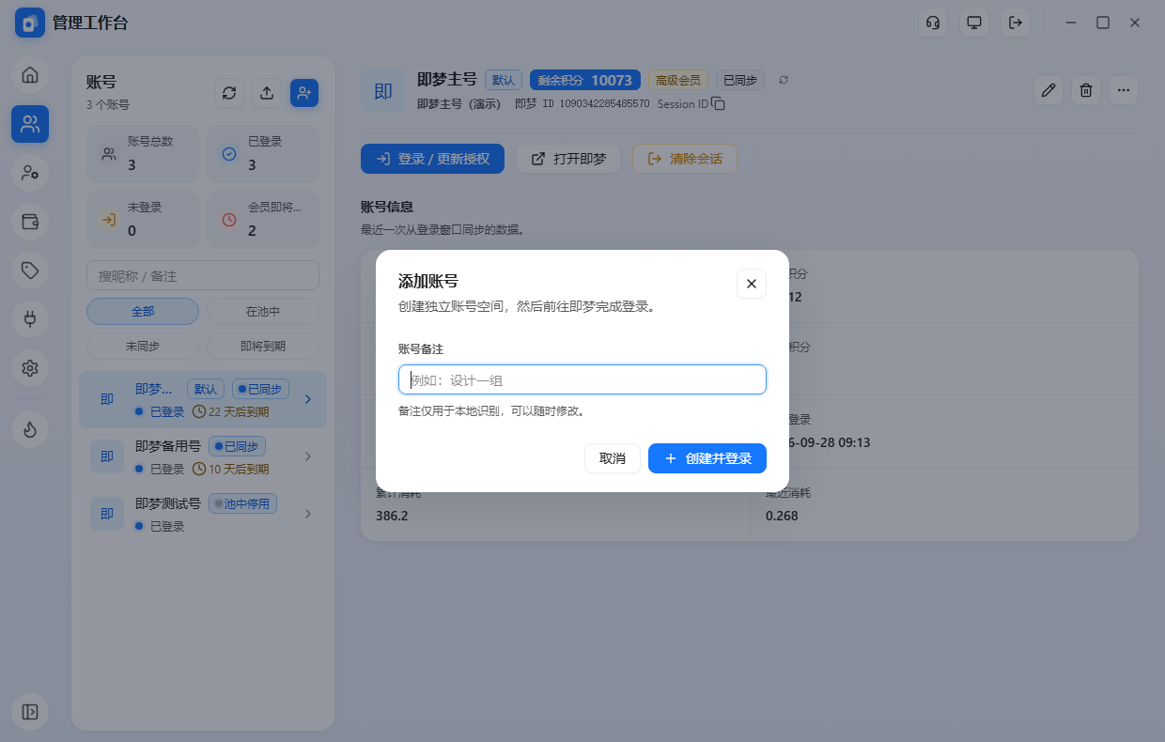
Task: Close the 添加账号 dialog
Action: tap(752, 284)
